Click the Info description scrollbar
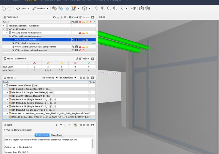 click(93, 144)
